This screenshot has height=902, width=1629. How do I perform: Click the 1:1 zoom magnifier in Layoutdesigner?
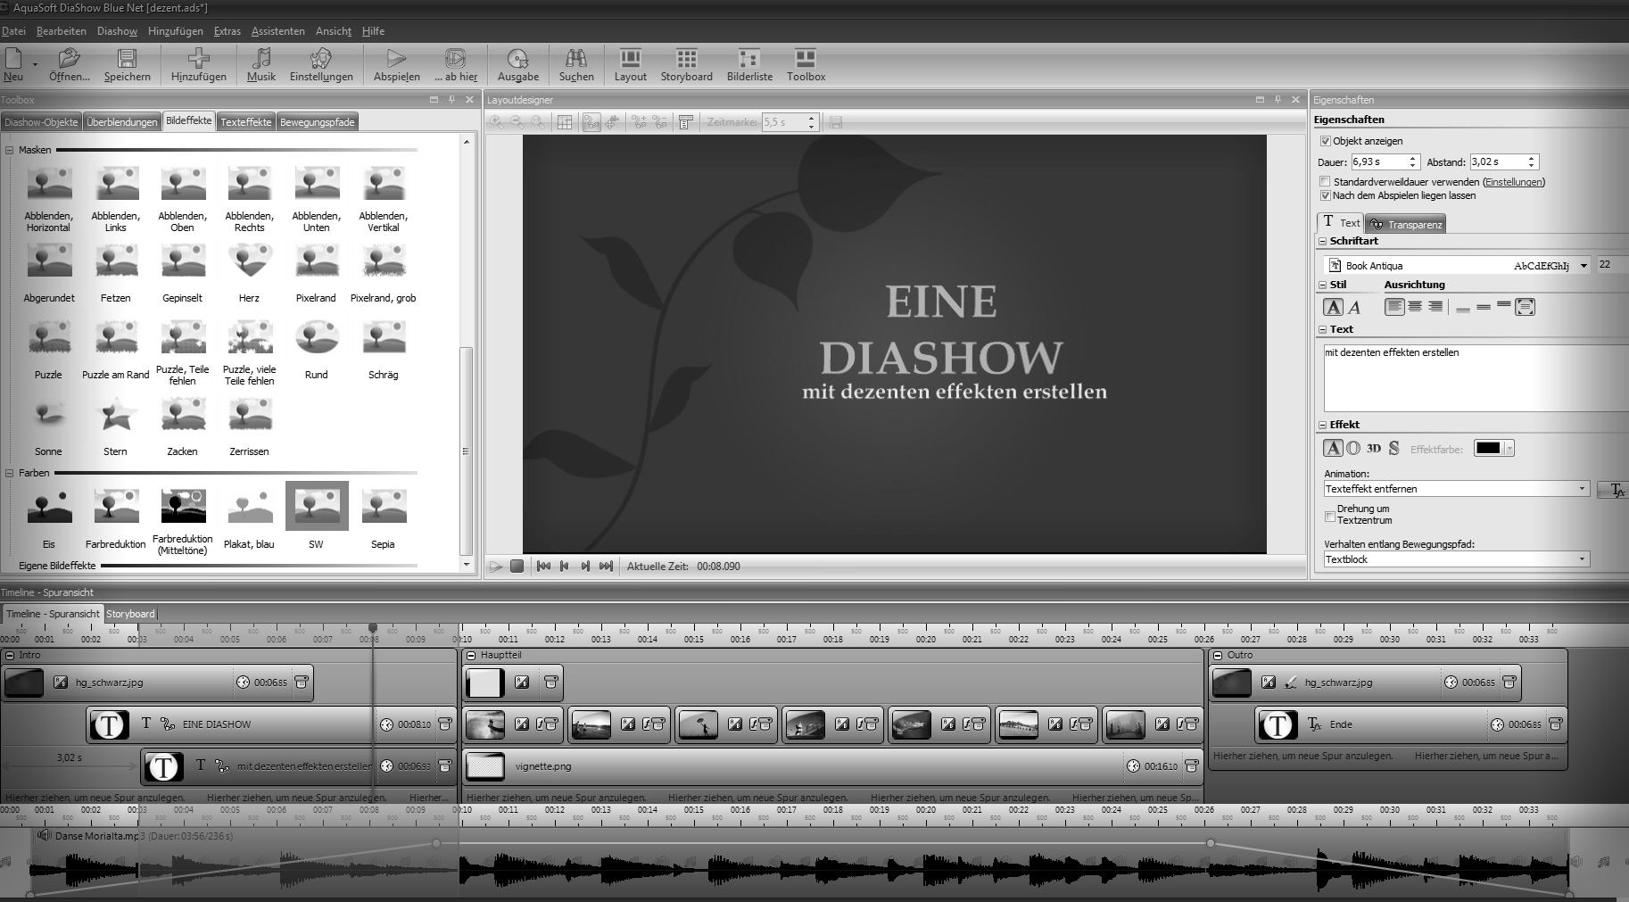click(x=538, y=122)
